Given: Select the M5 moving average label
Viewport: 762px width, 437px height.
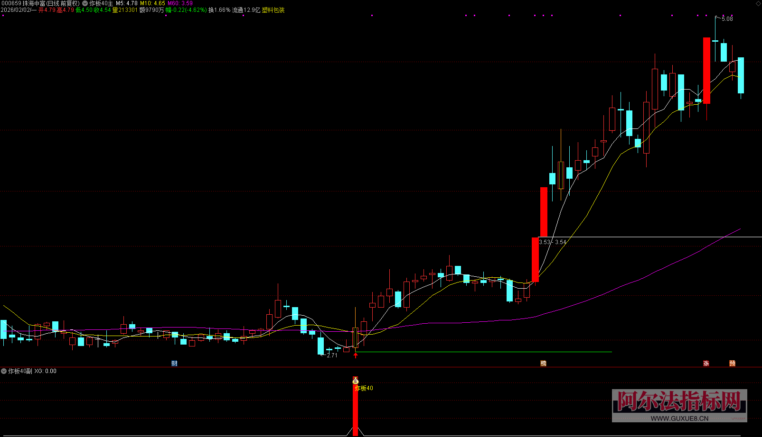Looking at the screenshot, I should click(127, 3).
